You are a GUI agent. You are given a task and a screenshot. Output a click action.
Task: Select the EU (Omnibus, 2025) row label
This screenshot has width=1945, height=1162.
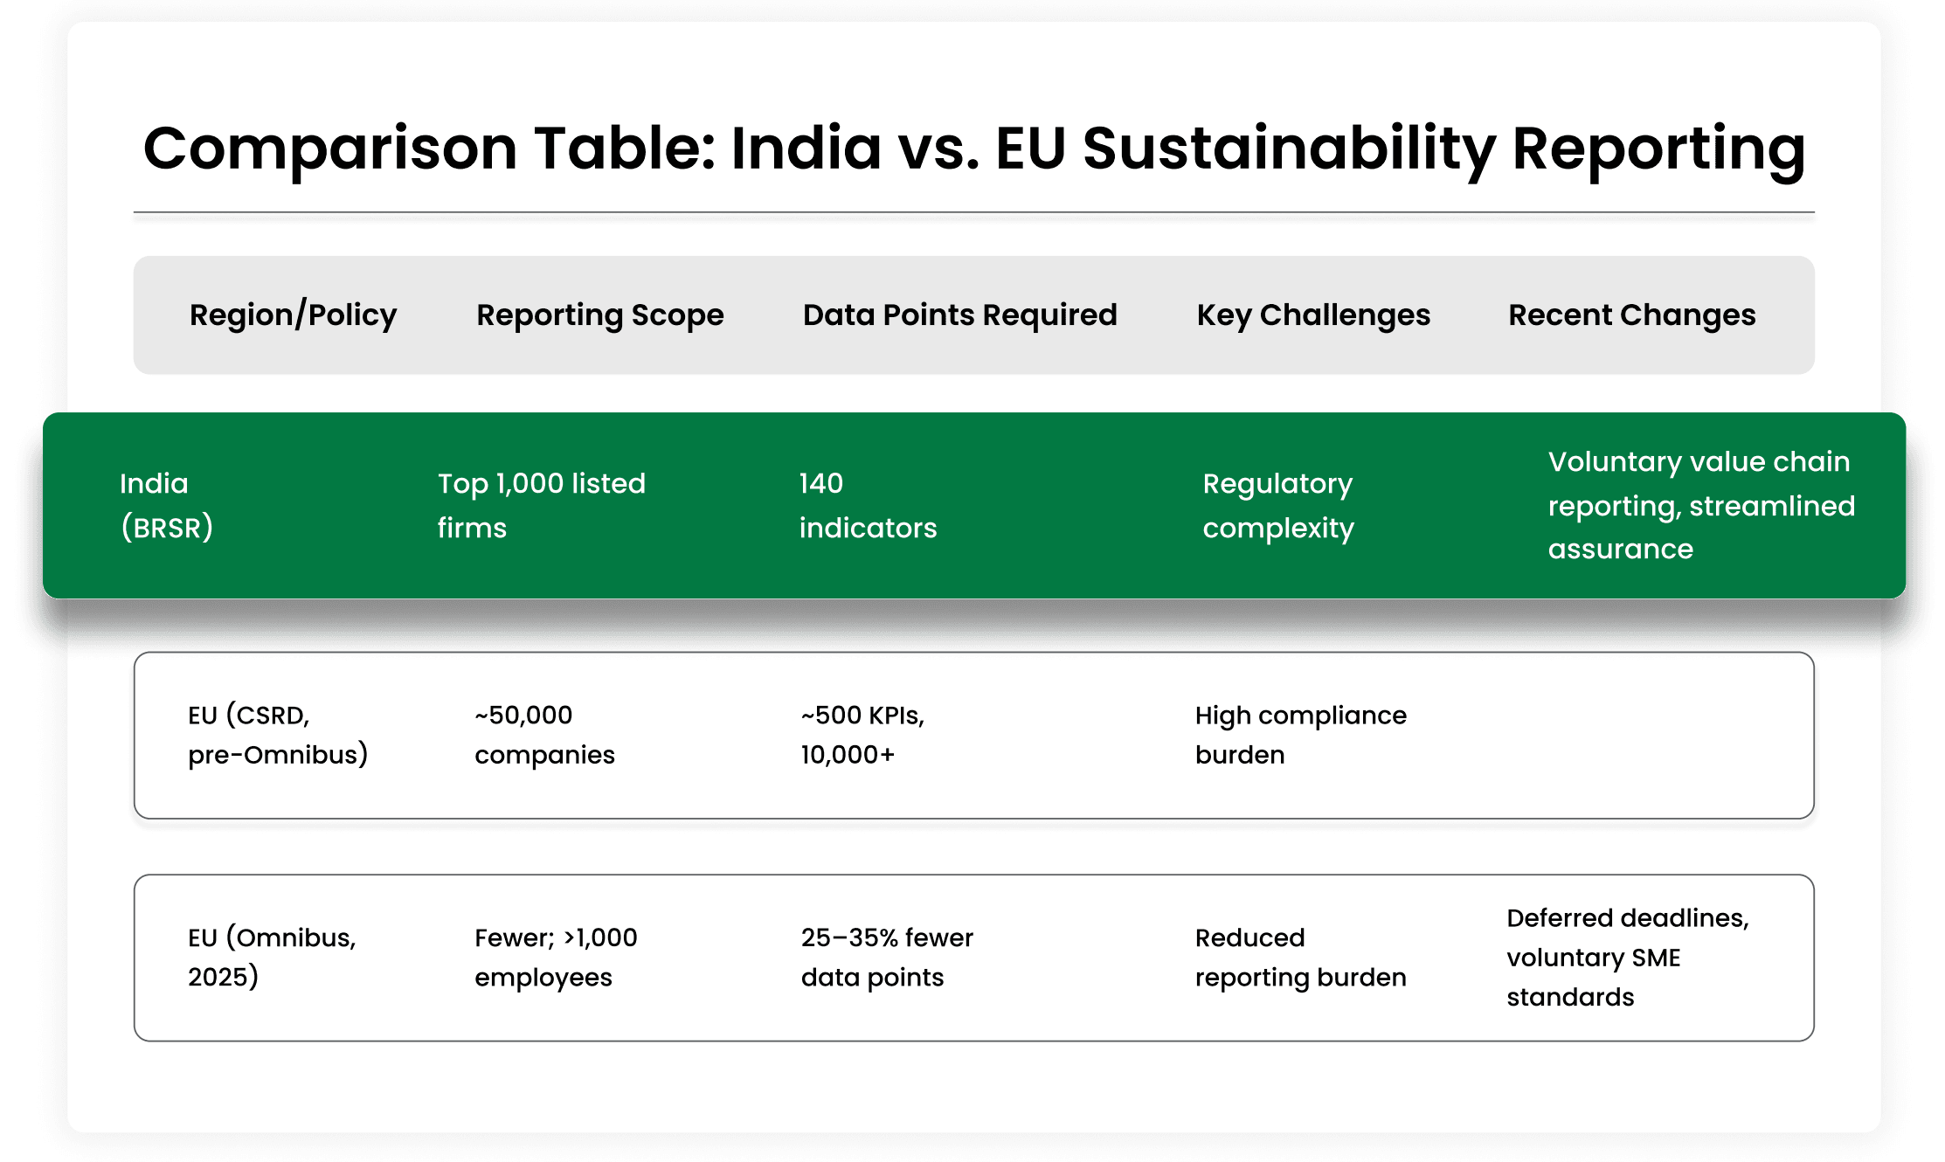click(x=272, y=957)
